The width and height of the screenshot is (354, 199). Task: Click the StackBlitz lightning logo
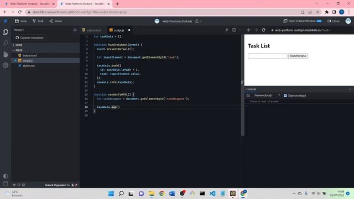coord(6,21)
